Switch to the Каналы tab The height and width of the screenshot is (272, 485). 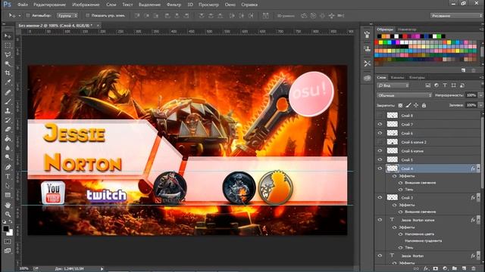(x=397, y=77)
